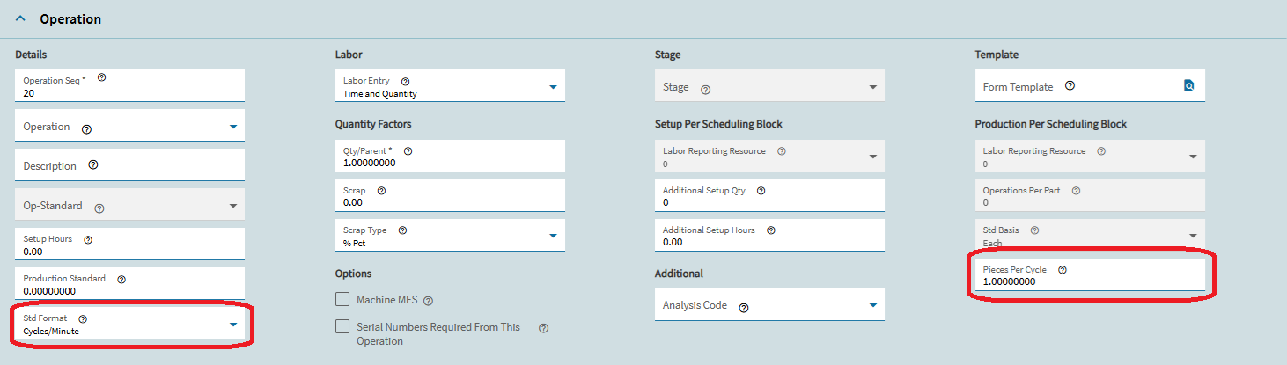The height and width of the screenshot is (365, 1287).
Task: Click help icon beside Scrap Type
Action: pos(402,230)
